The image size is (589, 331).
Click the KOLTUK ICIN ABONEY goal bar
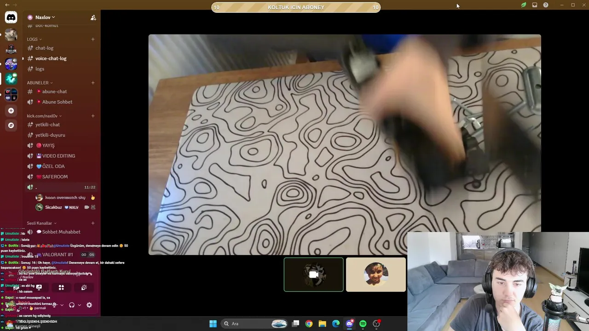click(296, 7)
